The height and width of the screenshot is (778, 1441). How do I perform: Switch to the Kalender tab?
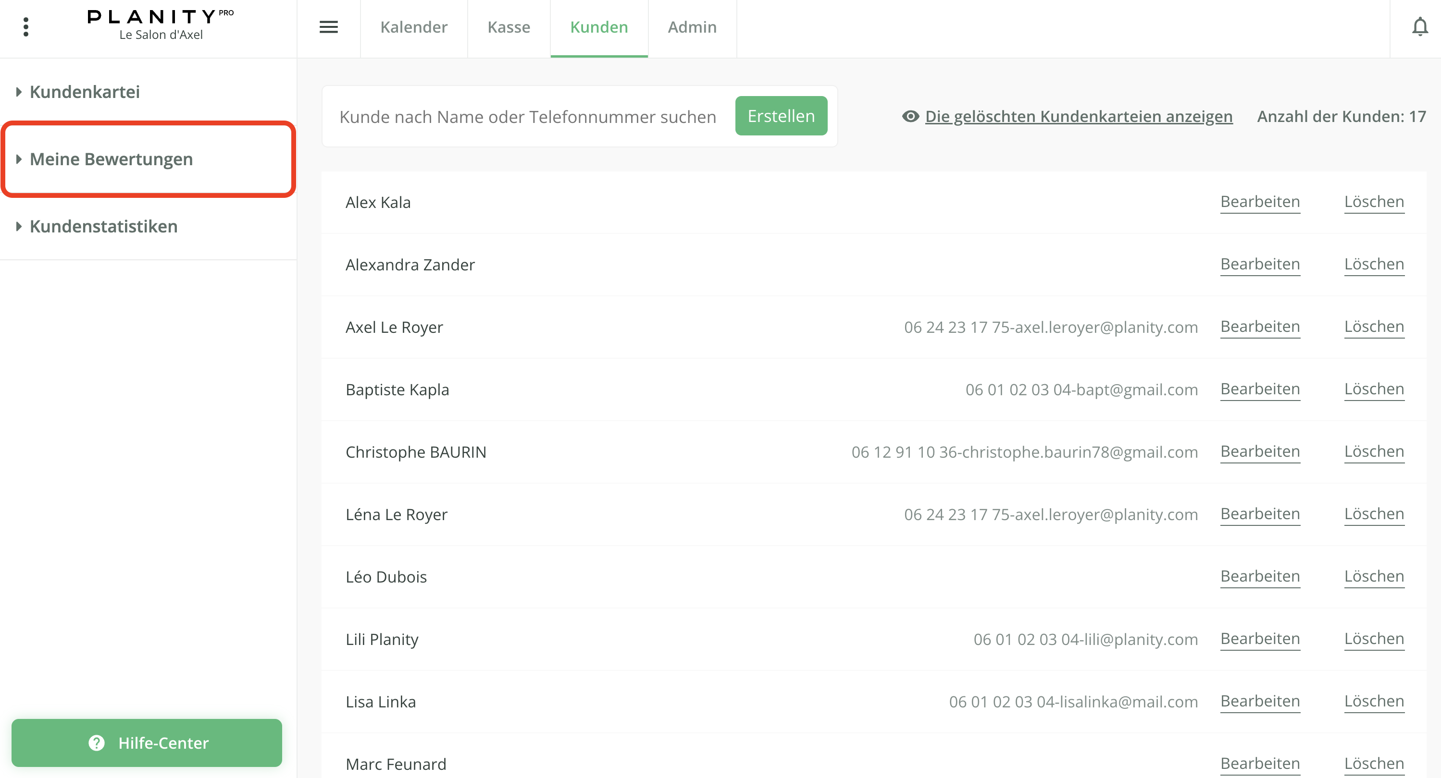pyautogui.click(x=413, y=27)
